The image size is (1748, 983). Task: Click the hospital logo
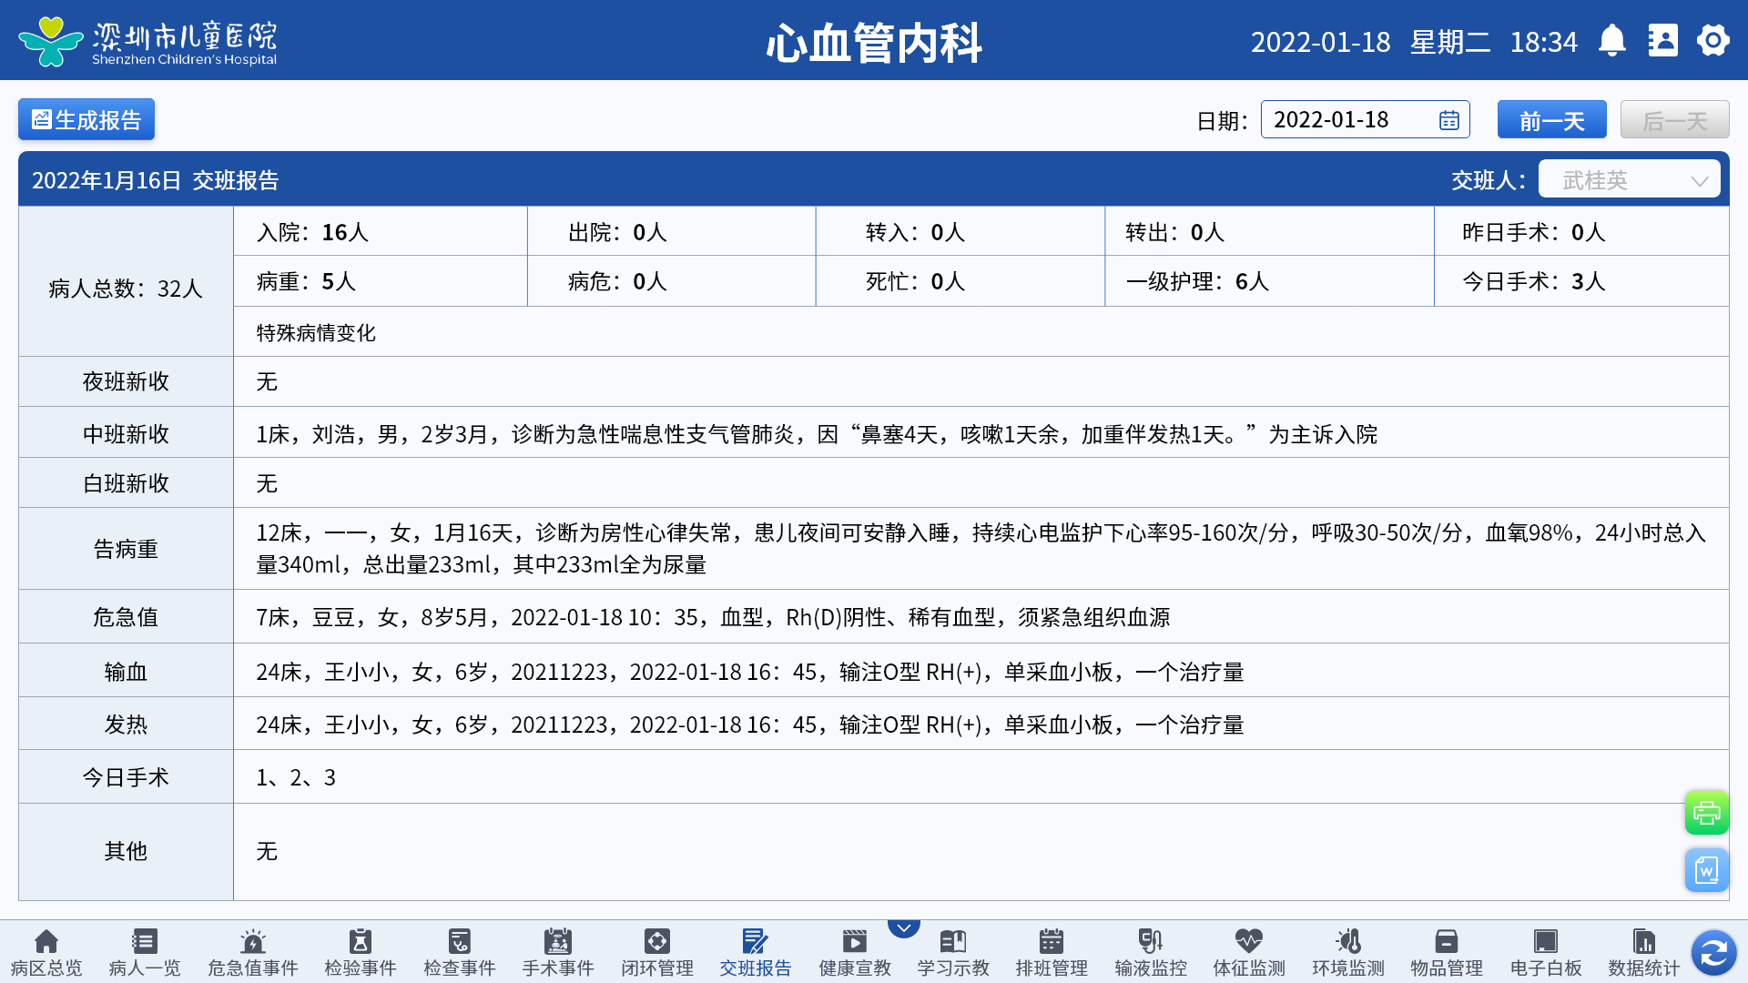53,41
